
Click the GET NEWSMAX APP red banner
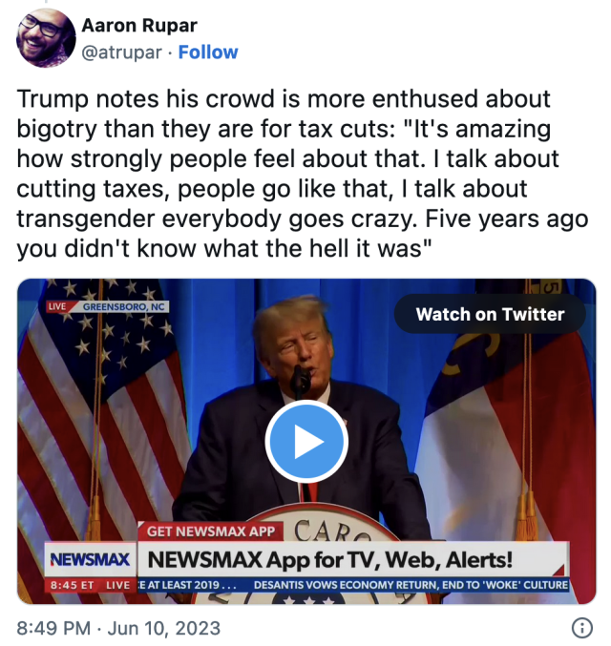point(211,531)
